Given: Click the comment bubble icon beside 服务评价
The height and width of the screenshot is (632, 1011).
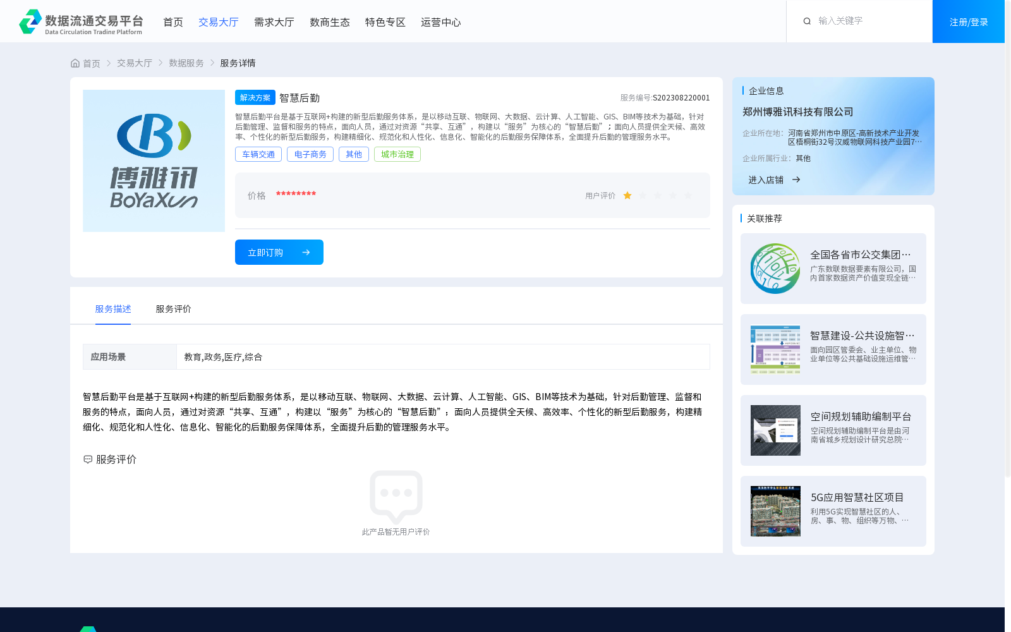Looking at the screenshot, I should point(87,459).
